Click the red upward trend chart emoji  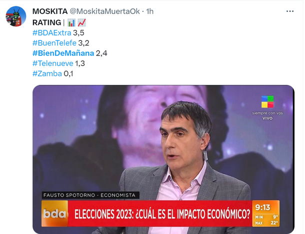[81, 22]
